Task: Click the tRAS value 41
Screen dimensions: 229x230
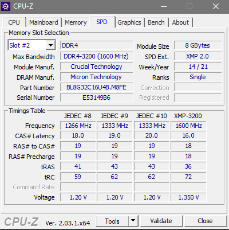Action: [x=78, y=166]
